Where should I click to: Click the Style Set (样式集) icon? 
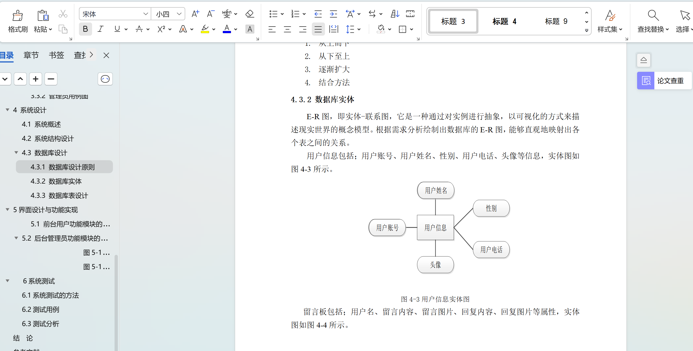(610, 15)
